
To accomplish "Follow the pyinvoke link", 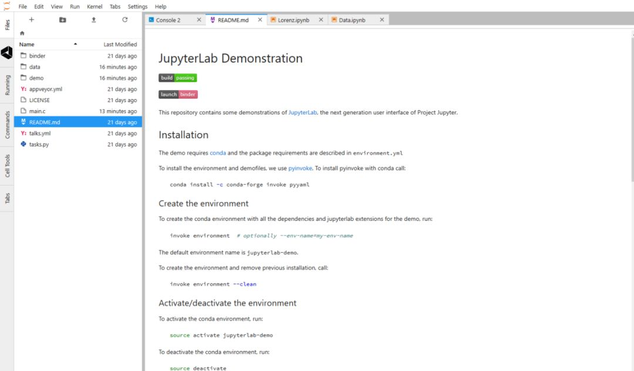I will 300,168.
